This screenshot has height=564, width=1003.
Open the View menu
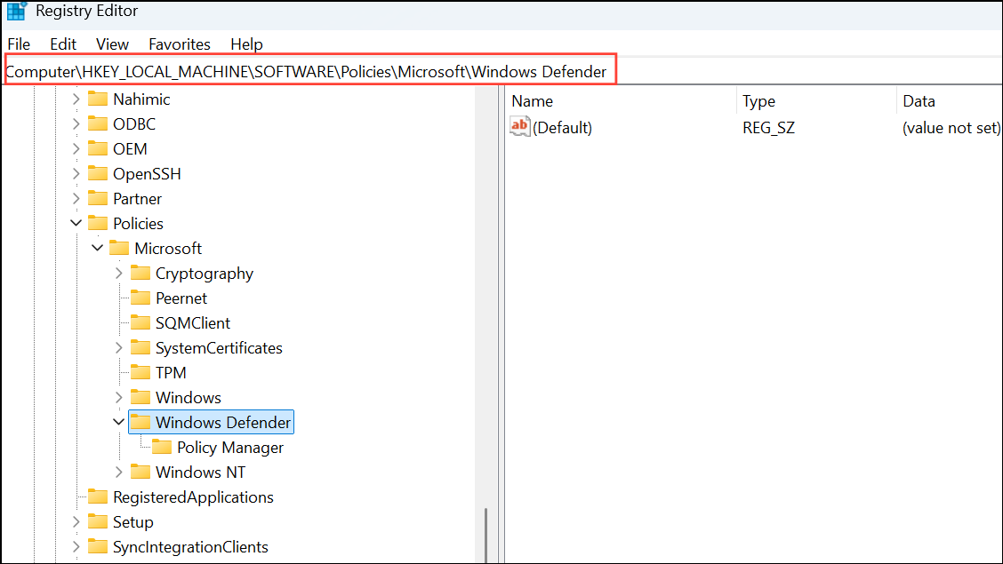(112, 44)
